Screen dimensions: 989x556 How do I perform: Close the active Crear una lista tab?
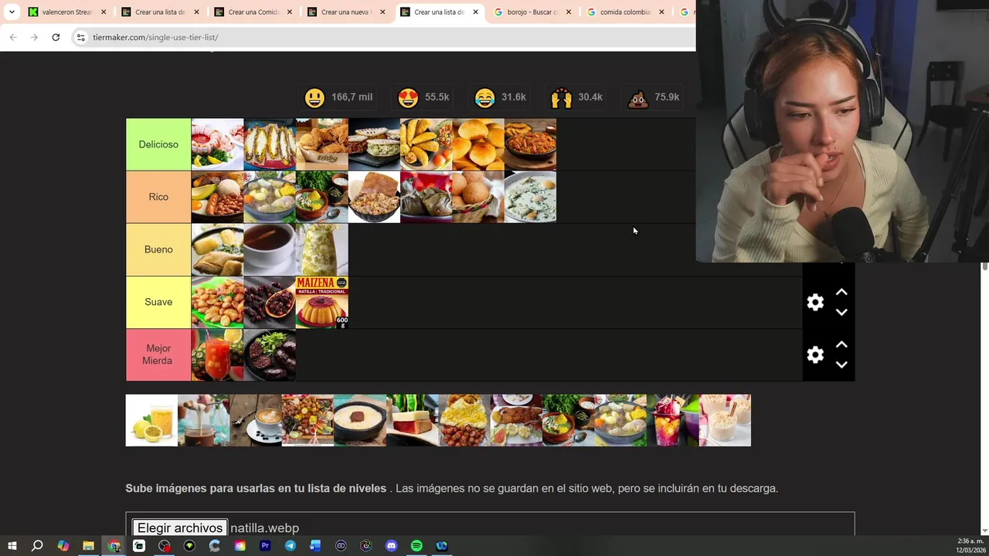475,12
